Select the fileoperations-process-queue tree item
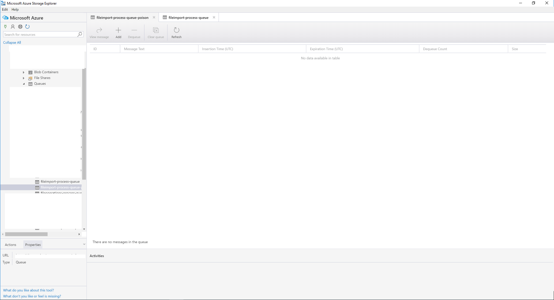Screen dimensions: 554x300 [60, 193]
